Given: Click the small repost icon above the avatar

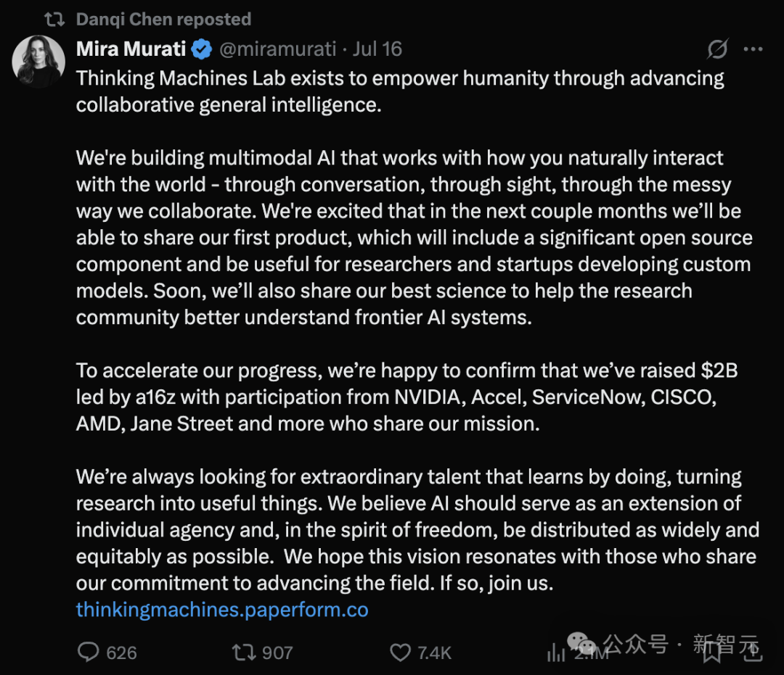Looking at the screenshot, I should (x=54, y=20).
